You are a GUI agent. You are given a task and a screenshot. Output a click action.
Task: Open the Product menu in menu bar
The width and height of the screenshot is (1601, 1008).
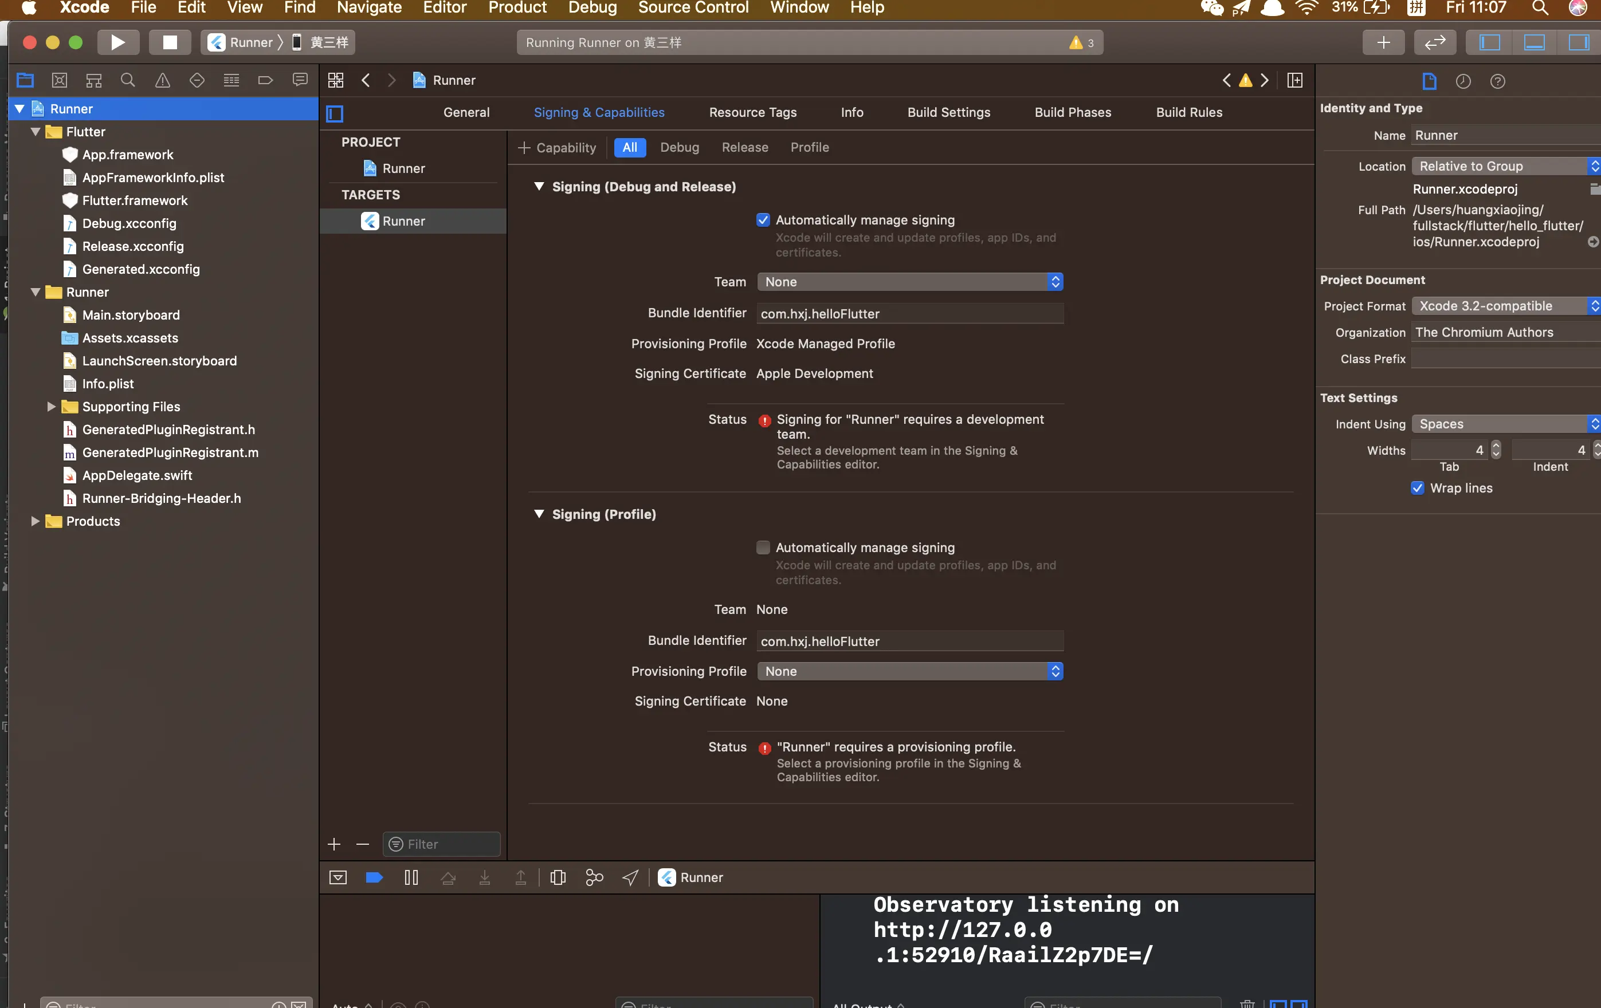tap(517, 8)
